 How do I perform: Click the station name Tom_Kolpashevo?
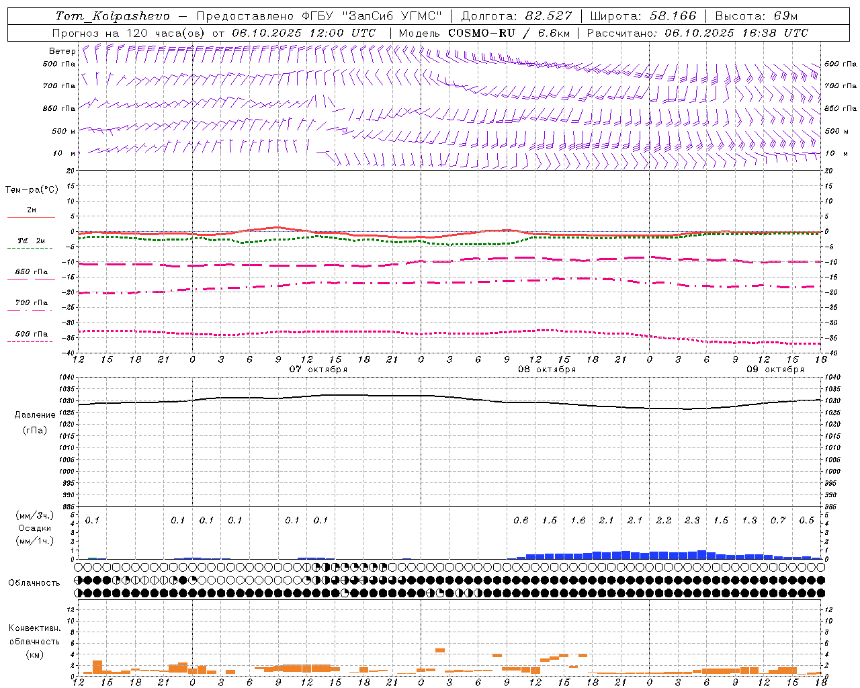click(x=112, y=16)
